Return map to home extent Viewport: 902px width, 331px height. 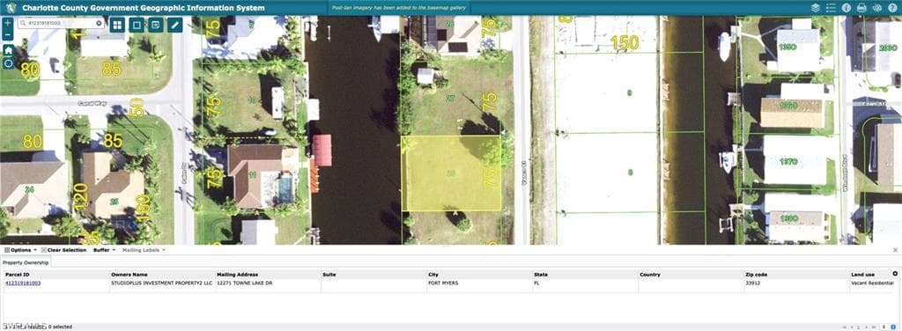(8, 50)
